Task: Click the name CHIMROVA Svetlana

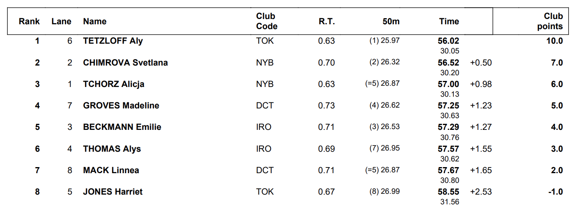Action: 125,63
